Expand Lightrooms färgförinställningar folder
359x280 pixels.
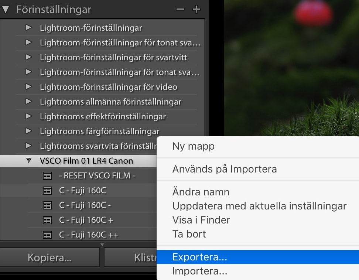(28, 131)
